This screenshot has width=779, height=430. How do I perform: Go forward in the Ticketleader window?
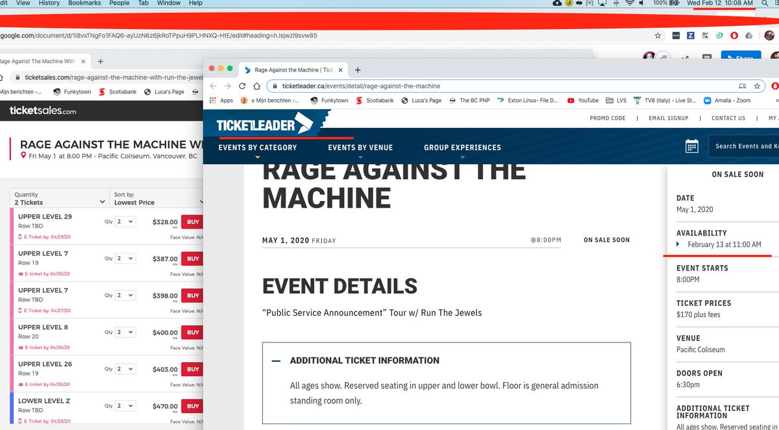pos(227,86)
